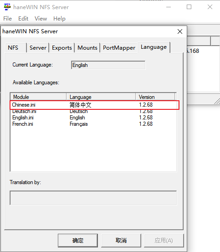Viewport: 220px width, 252px height.
Task: Click the Translation by text box
Action: point(93,198)
